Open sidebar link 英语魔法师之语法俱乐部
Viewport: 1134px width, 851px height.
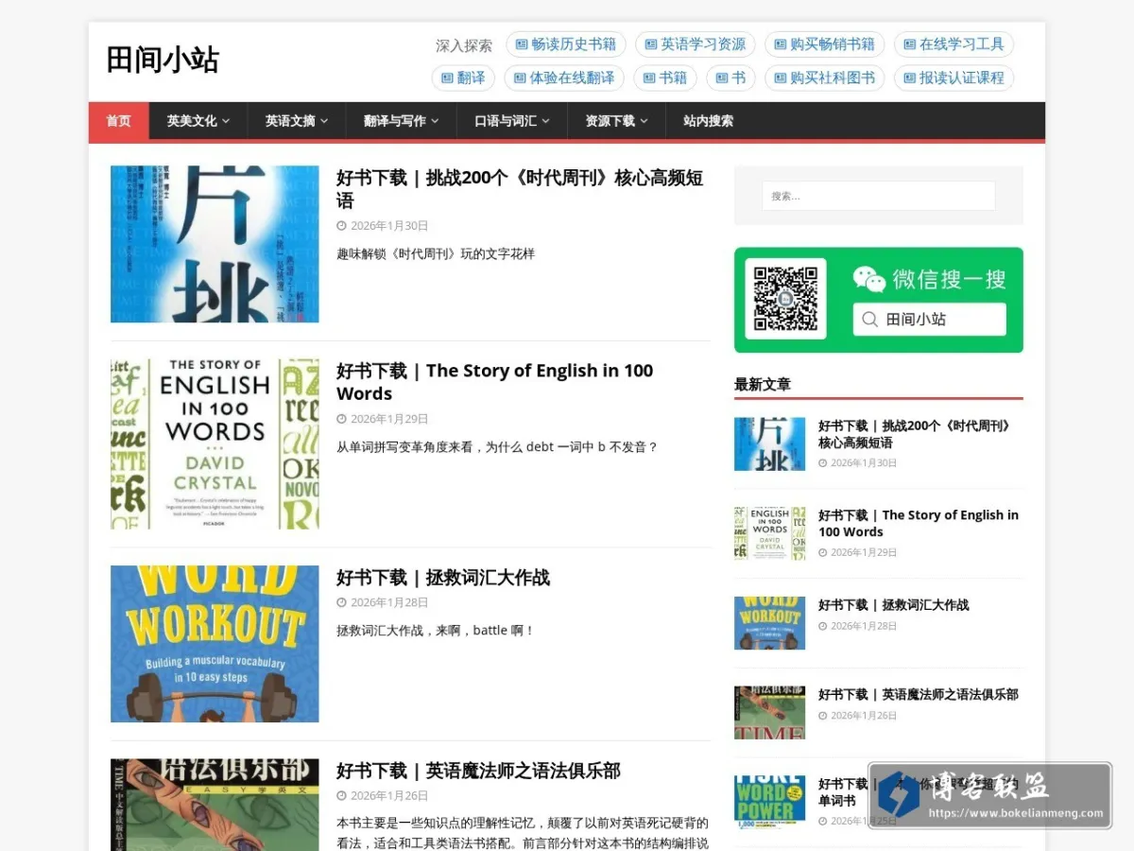919,694
